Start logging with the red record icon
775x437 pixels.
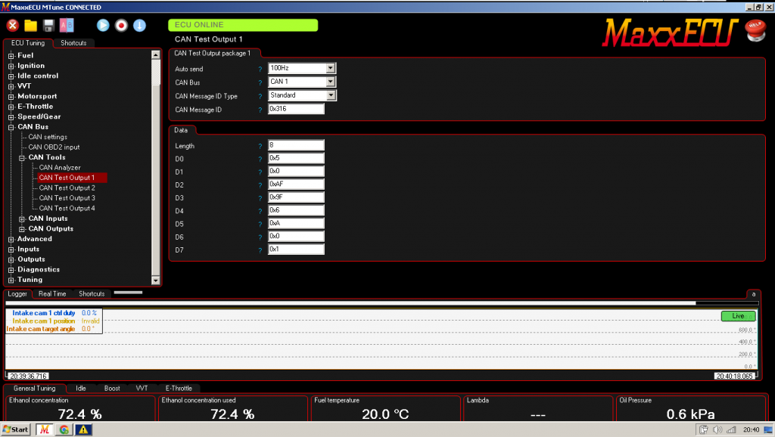[121, 25]
